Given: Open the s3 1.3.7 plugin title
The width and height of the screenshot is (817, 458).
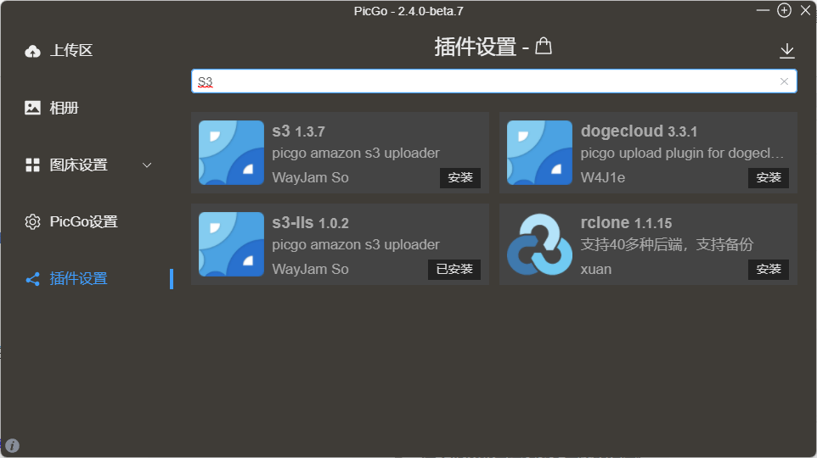Looking at the screenshot, I should (x=298, y=131).
